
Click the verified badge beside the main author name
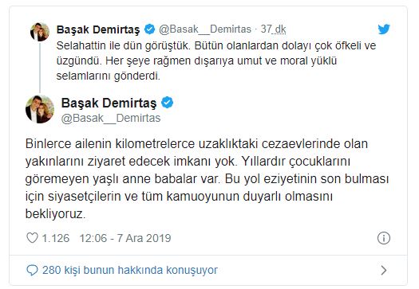168,103
